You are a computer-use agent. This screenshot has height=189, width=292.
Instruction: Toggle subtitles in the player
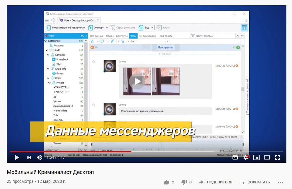coord(235,157)
